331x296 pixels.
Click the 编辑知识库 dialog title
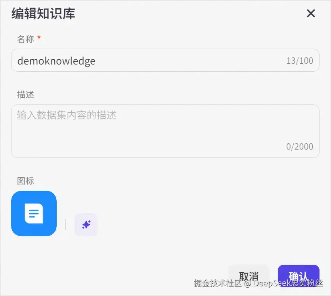click(43, 14)
